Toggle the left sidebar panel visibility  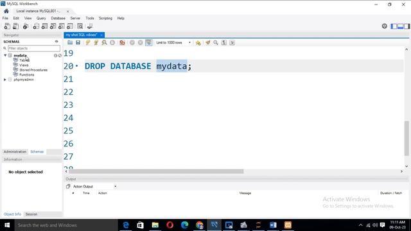394,26
